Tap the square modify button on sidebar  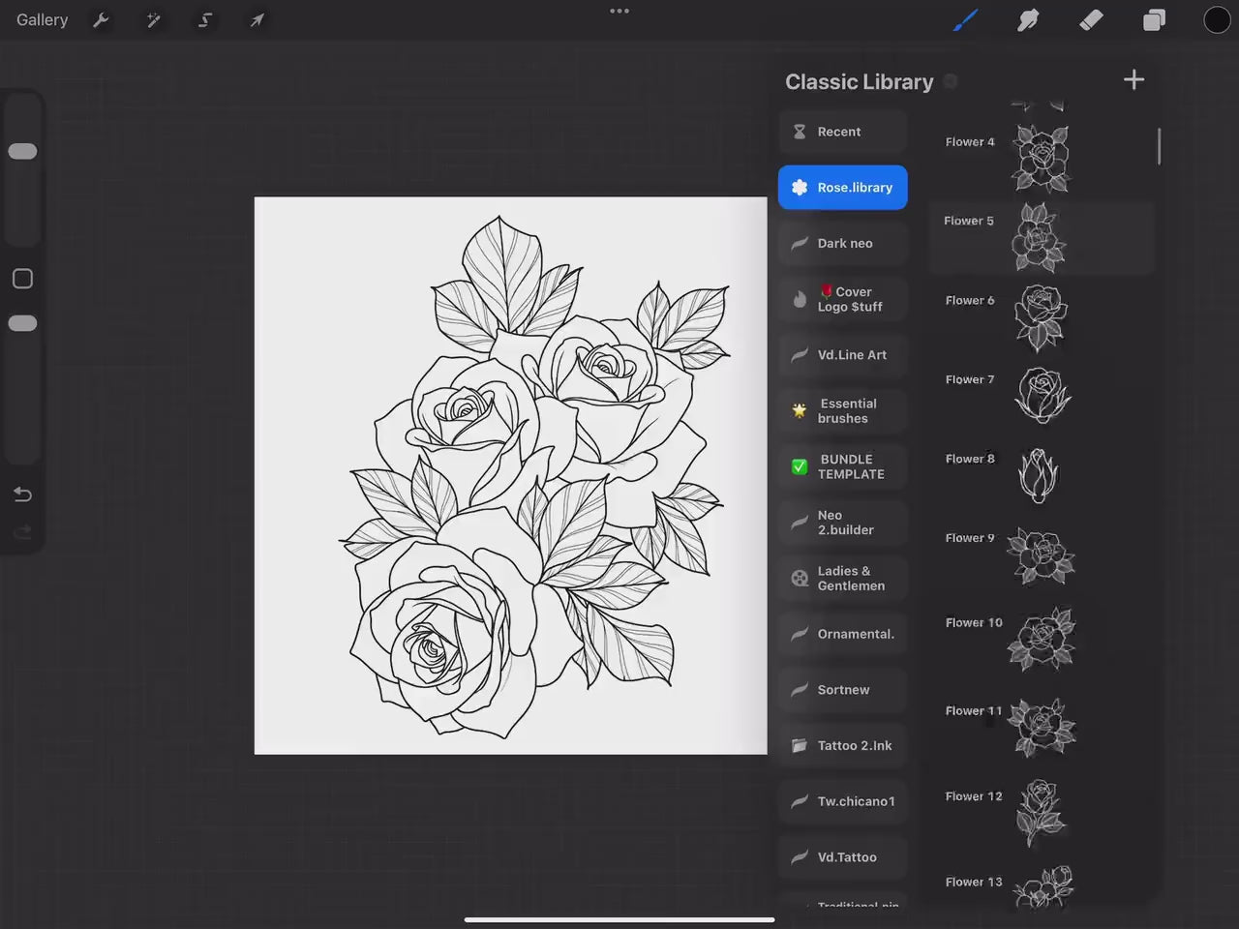[x=22, y=279]
